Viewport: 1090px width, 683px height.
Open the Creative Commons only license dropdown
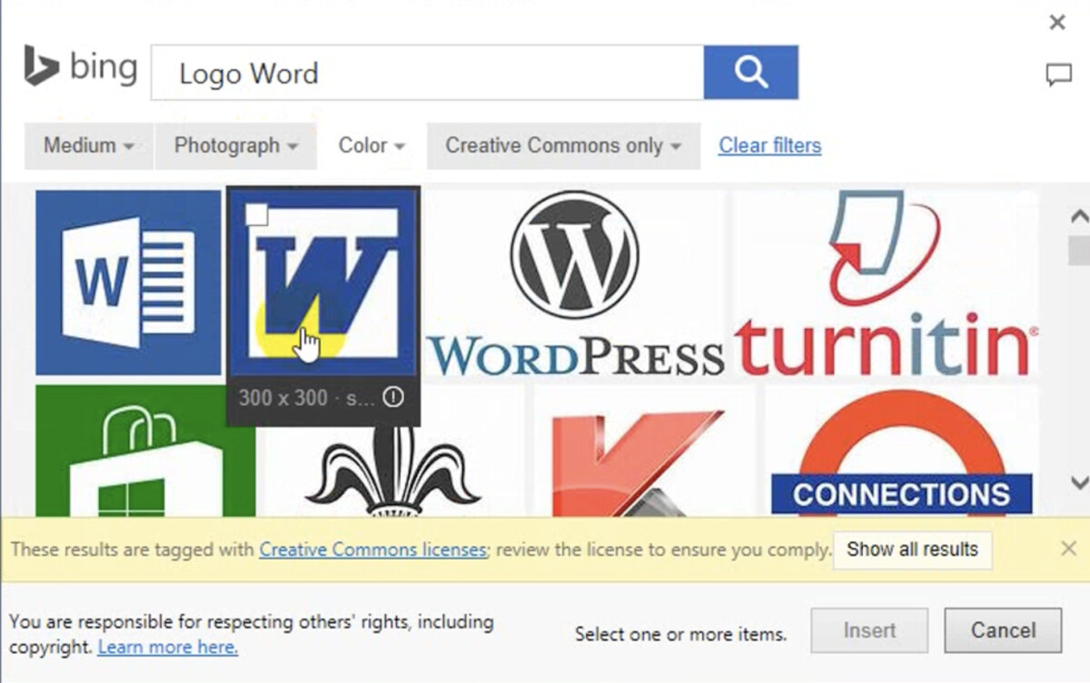(x=563, y=145)
